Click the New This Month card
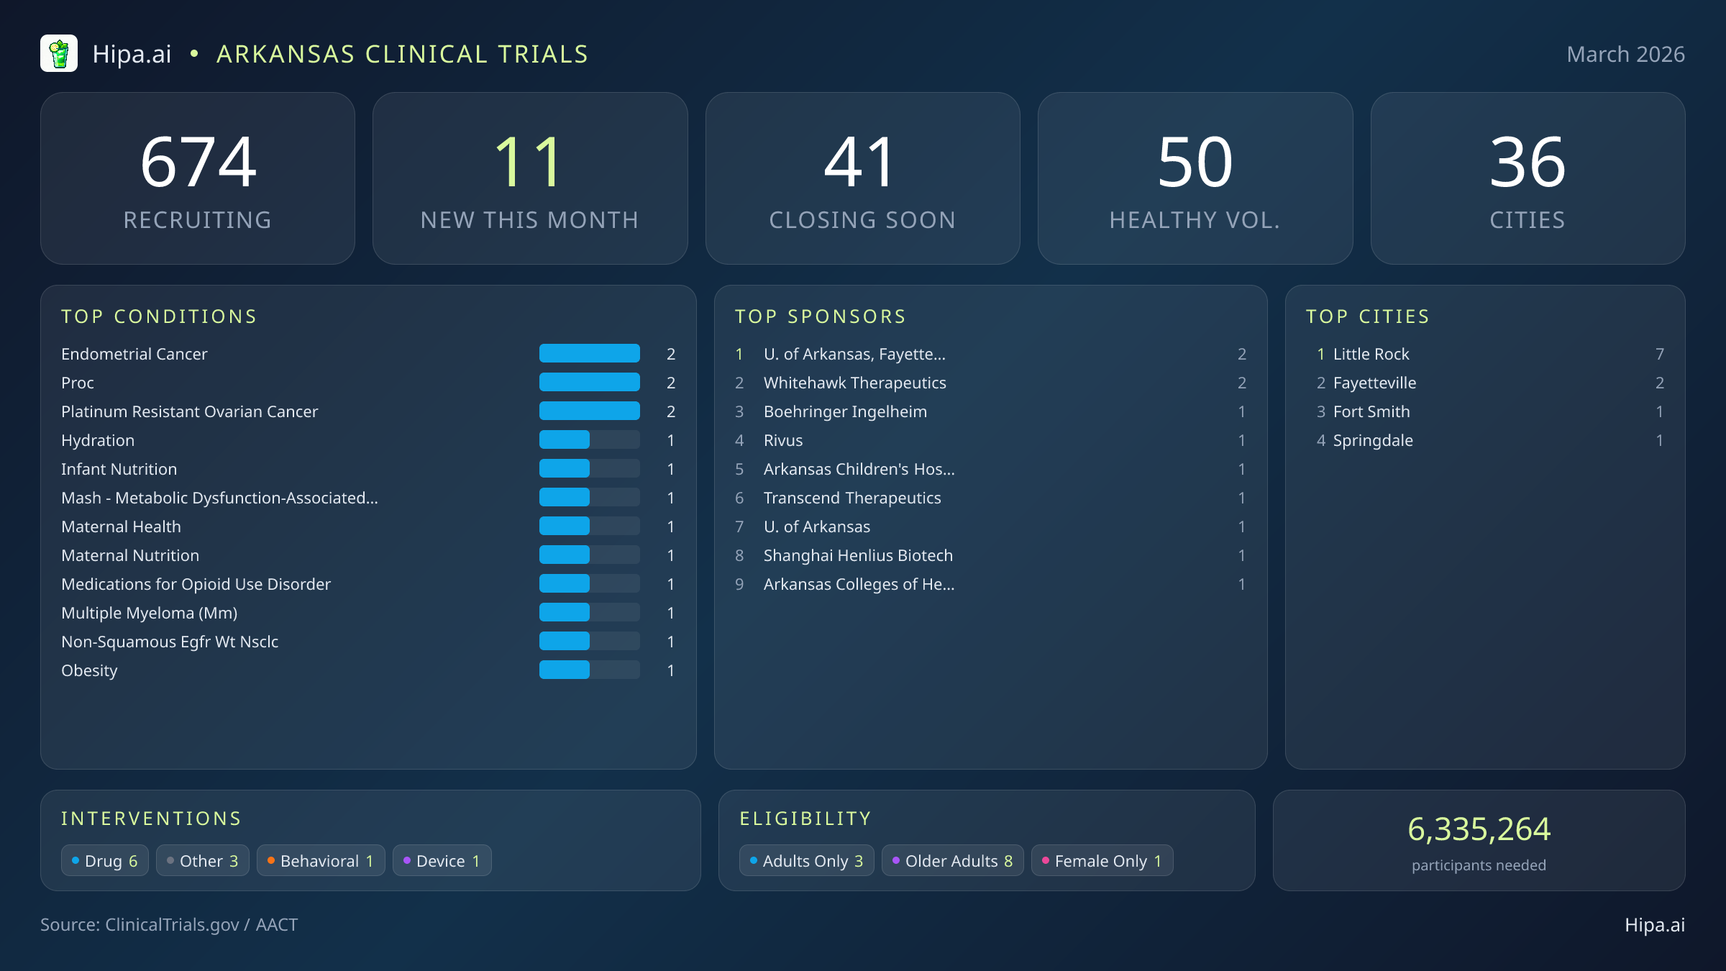This screenshot has width=1726, height=971. coord(530,178)
